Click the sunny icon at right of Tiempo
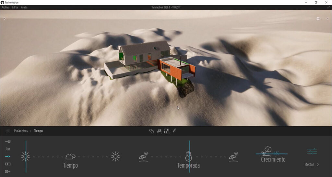The image size is (332, 177). click(115, 157)
